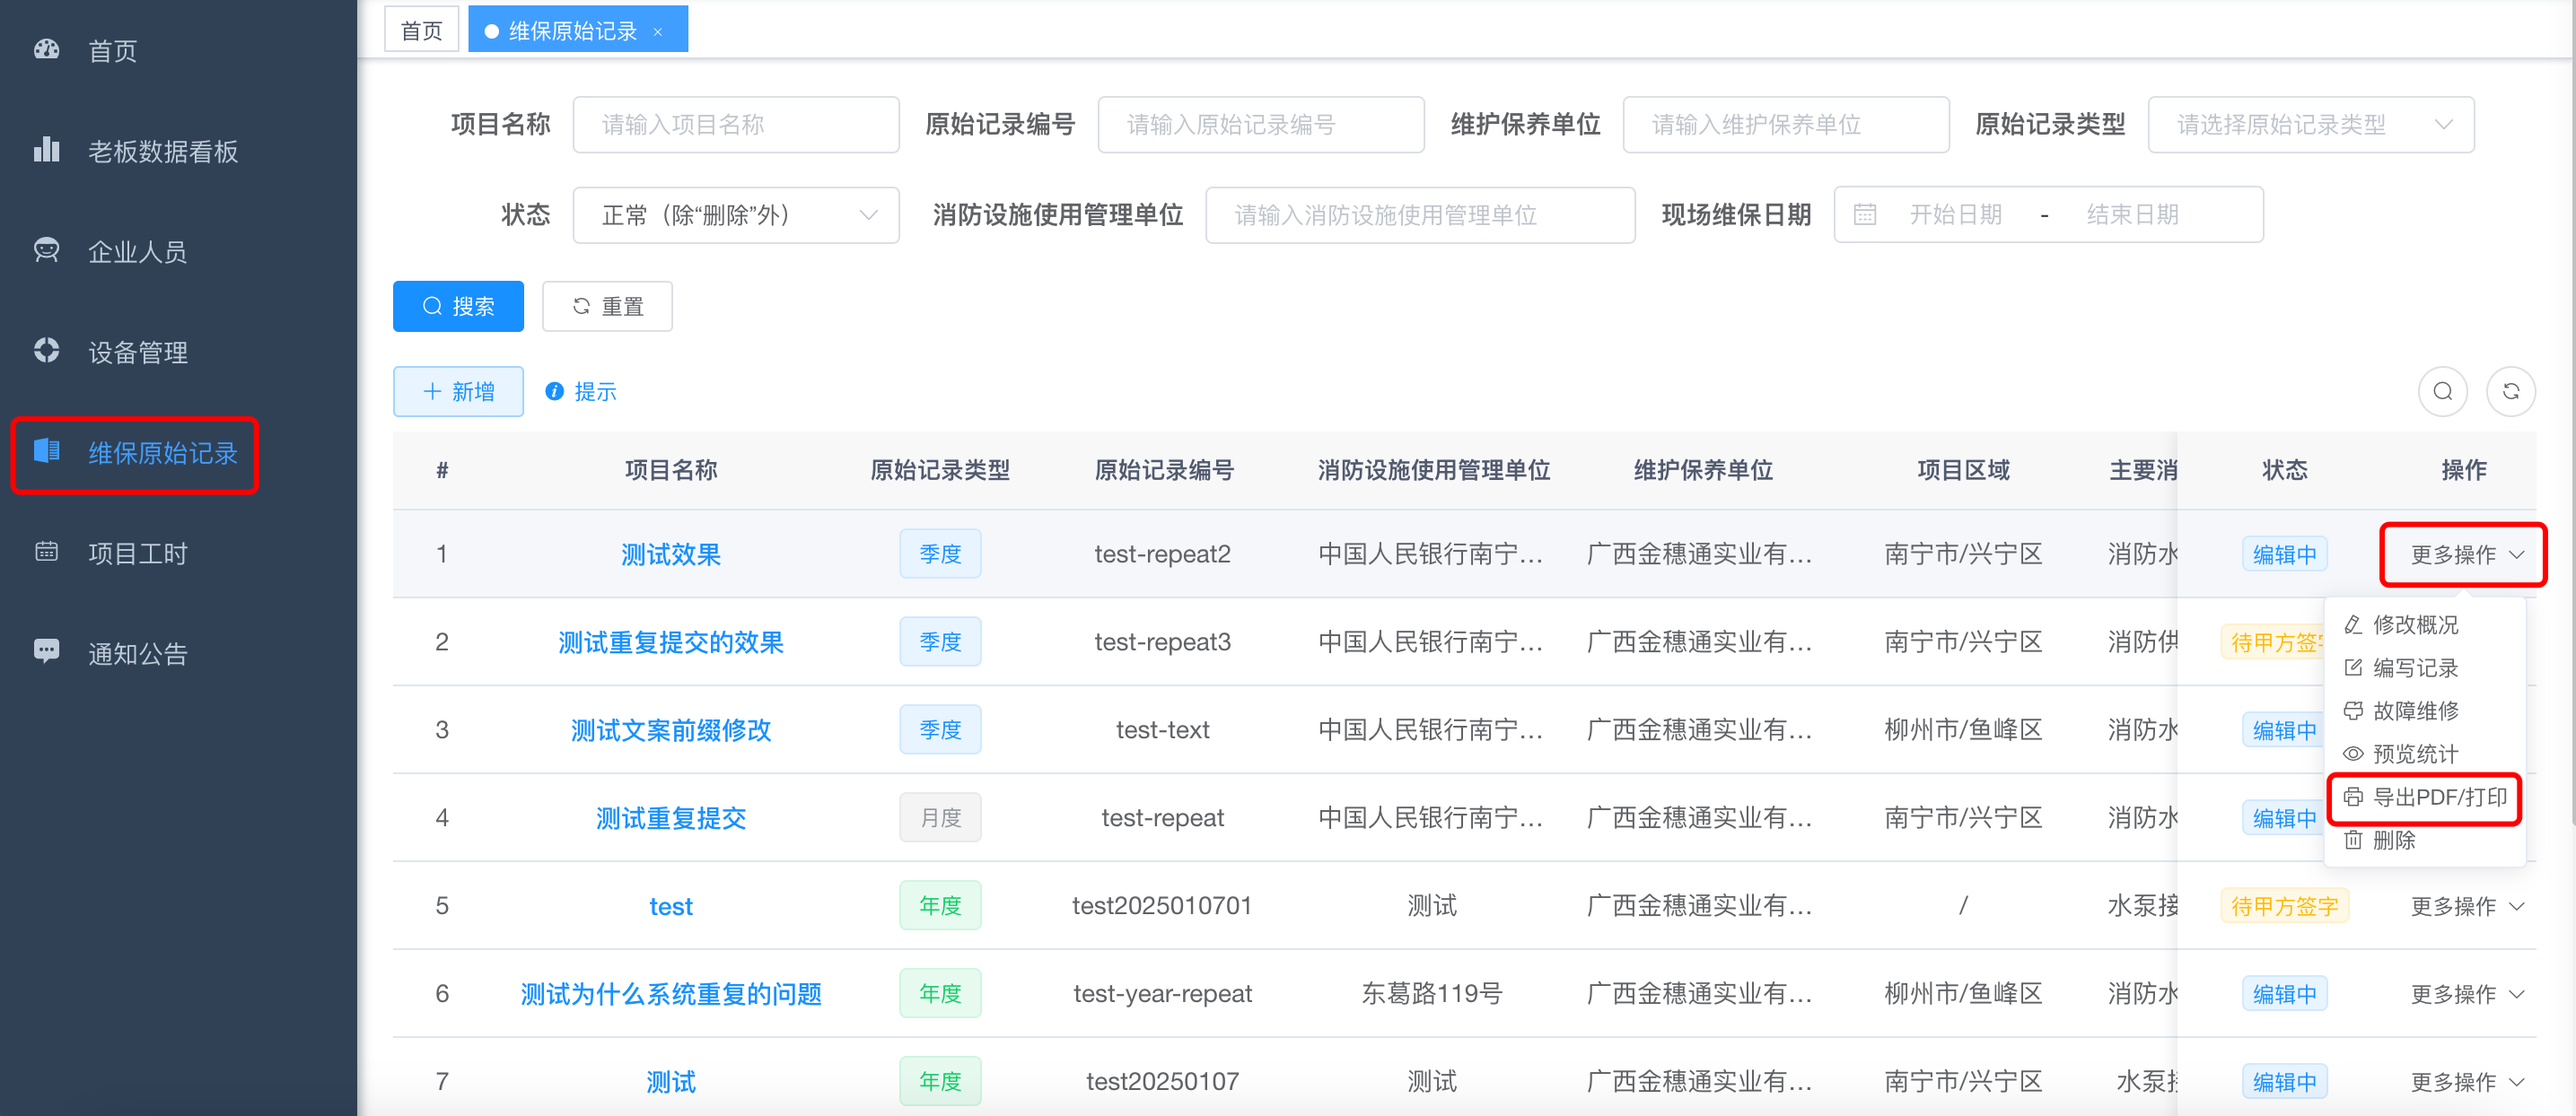This screenshot has height=1116, width=2576.
Task: Open project link 测试效果
Action: (671, 554)
